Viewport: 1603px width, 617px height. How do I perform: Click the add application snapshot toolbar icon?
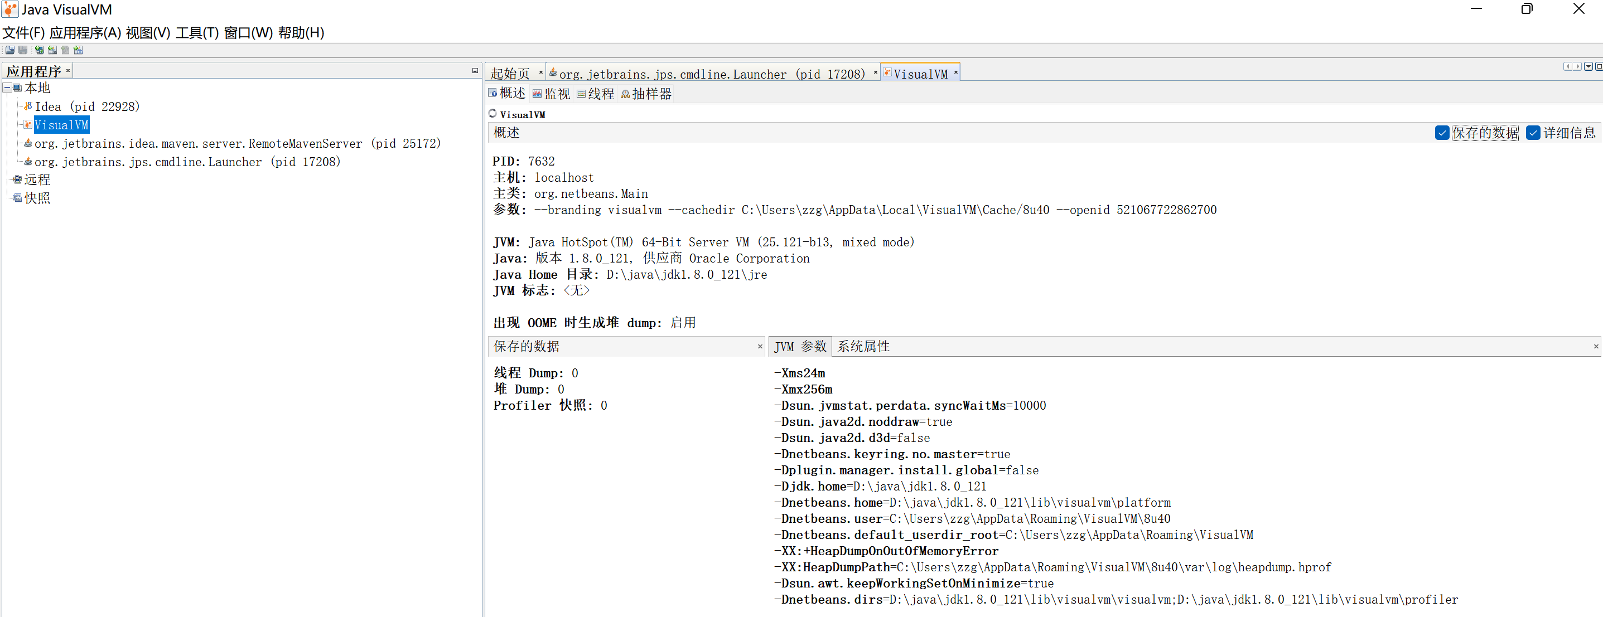(78, 50)
